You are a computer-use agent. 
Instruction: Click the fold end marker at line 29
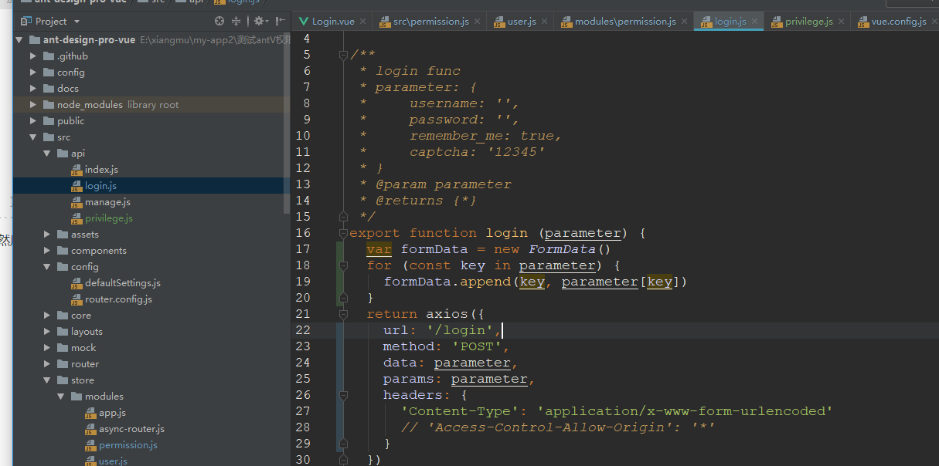click(343, 444)
